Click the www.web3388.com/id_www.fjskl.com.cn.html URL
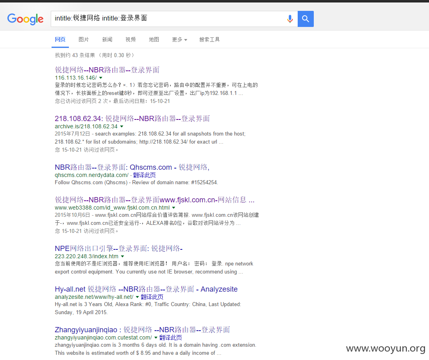The width and height of the screenshot is (429, 360). click(x=112, y=208)
